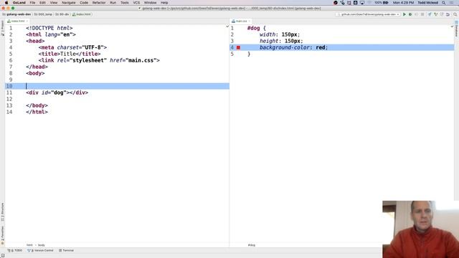Open the GoLand application menu
The image size is (459, 258).
19,3
